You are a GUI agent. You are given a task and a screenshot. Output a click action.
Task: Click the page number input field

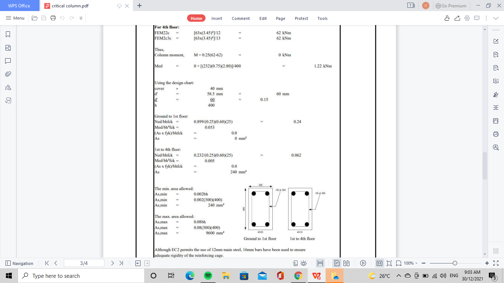[84, 263]
